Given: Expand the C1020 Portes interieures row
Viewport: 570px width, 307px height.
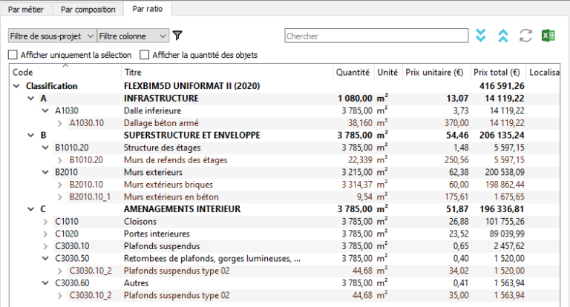Looking at the screenshot, I should (45, 234).
